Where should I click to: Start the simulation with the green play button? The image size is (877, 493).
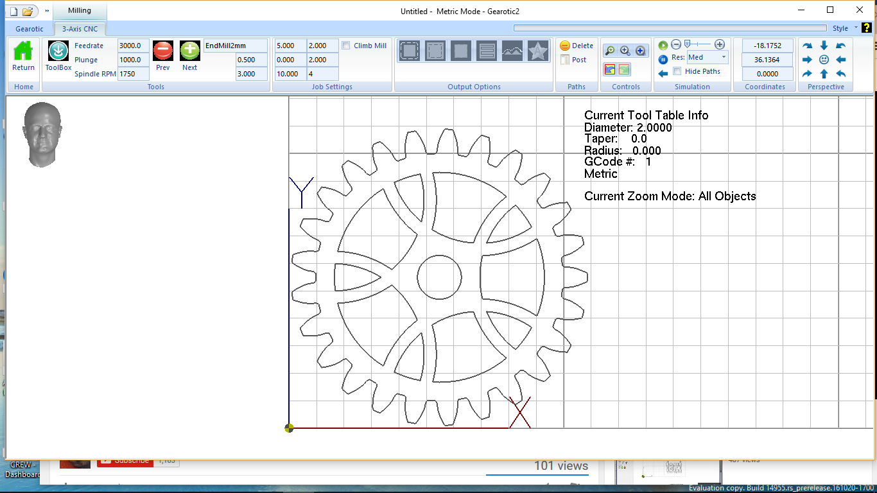(663, 45)
